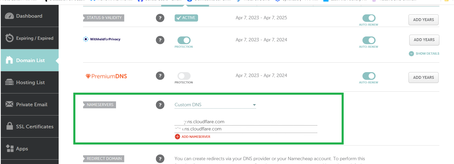Click Add Years for WithheldforPrivacy

coord(424,40)
